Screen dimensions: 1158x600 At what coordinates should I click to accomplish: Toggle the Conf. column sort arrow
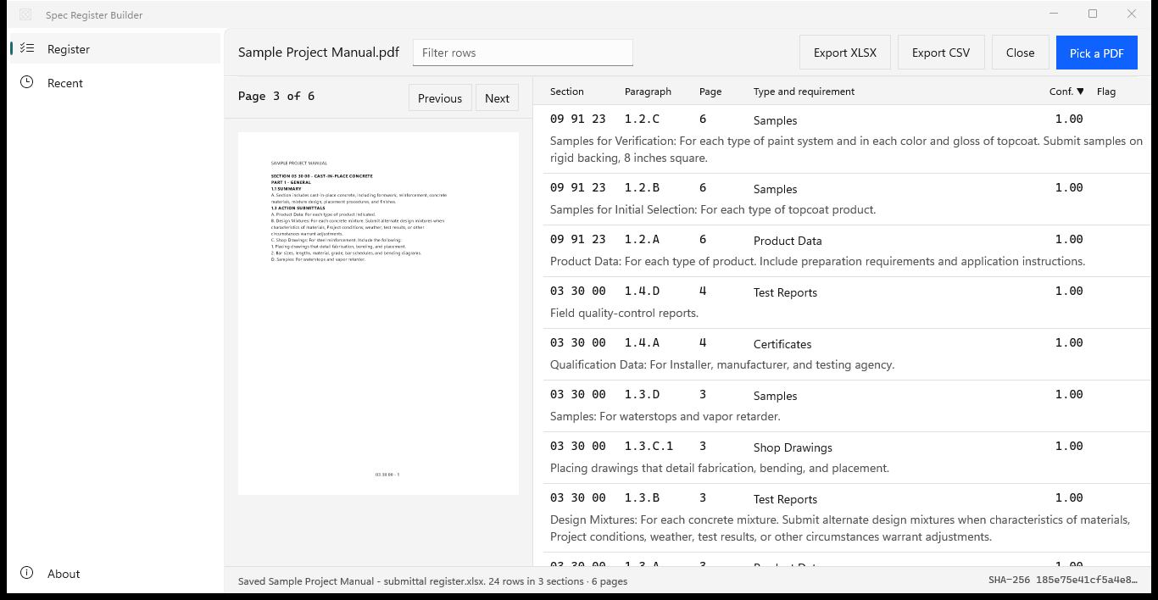tap(1080, 92)
